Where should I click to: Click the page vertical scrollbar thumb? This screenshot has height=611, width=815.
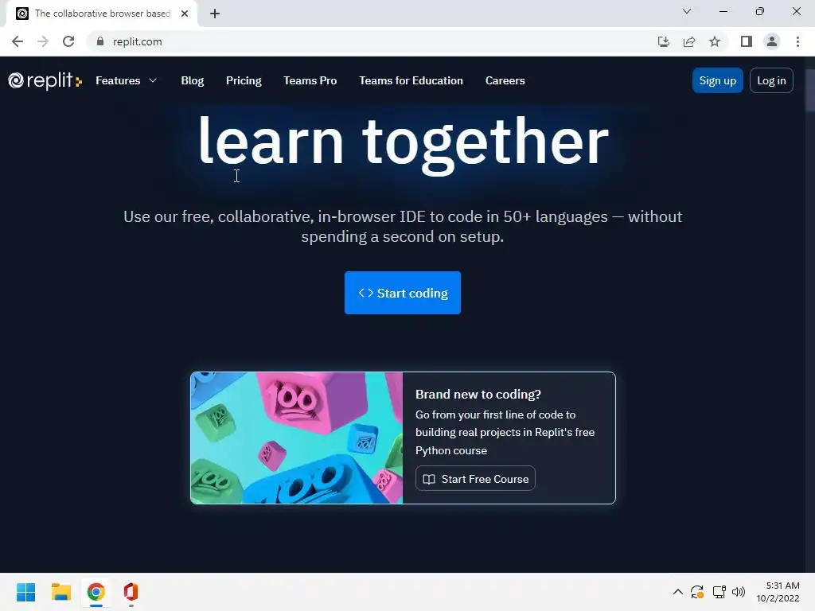pos(809,90)
